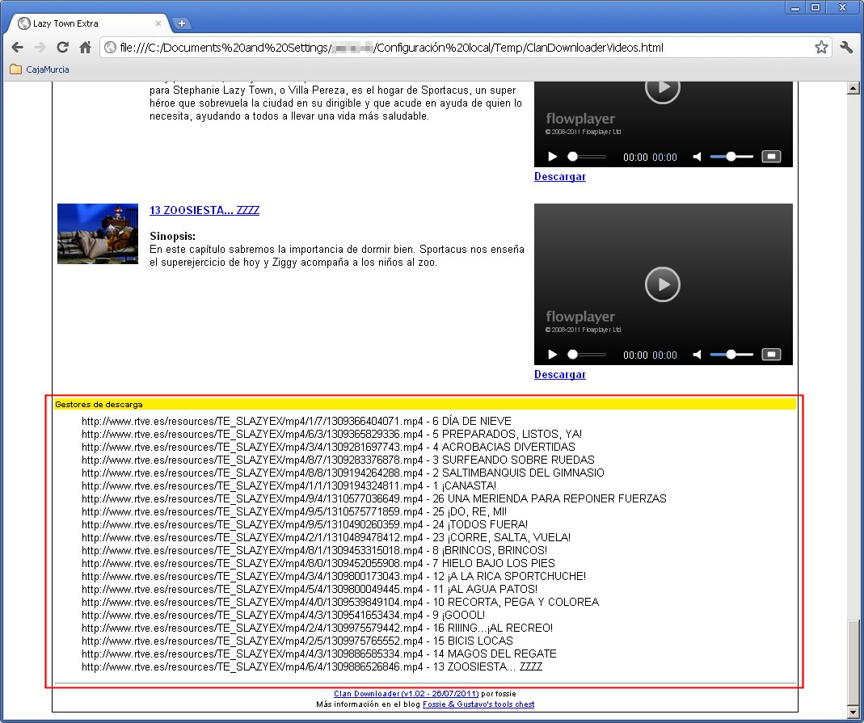Image resolution: width=864 pixels, height=723 pixels.
Task: Click the URL line for 5 PREPARADOS, LISTOS, YA!
Action: (x=331, y=434)
